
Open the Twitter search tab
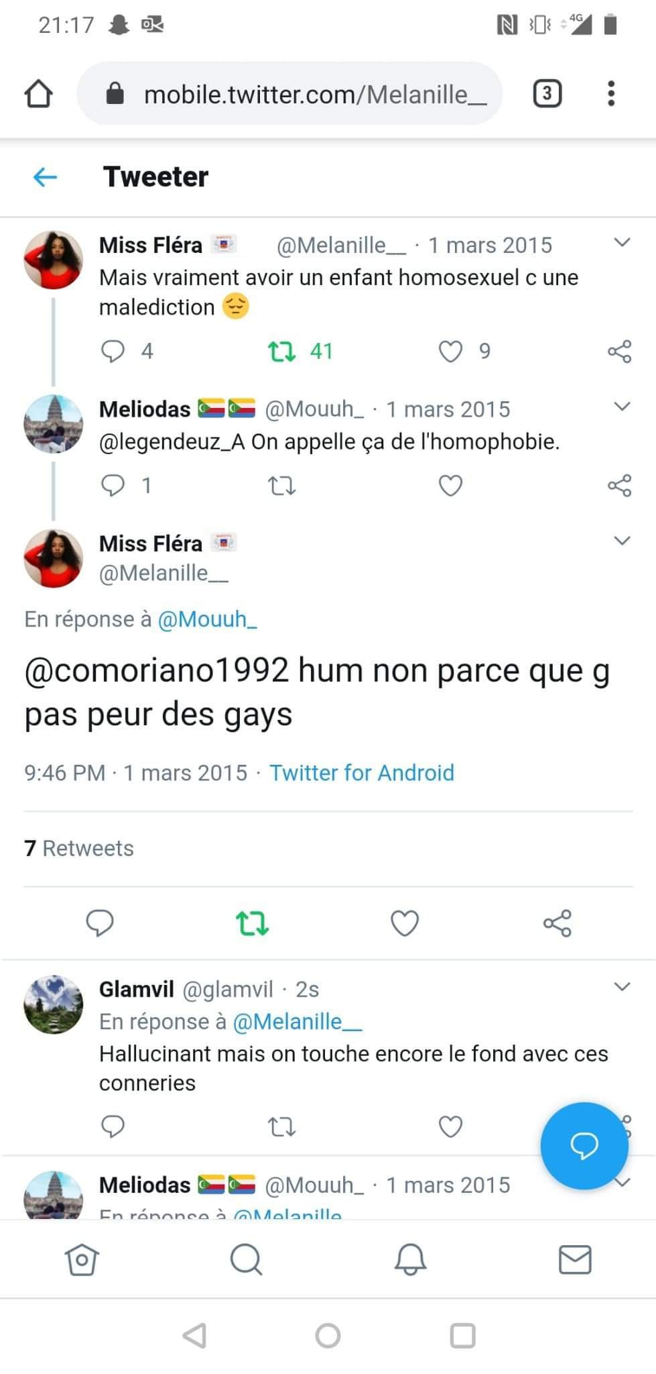click(x=246, y=1260)
